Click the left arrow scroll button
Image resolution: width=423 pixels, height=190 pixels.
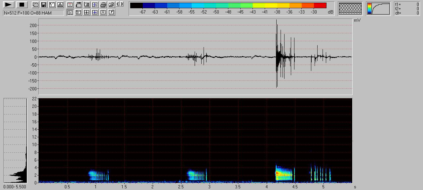click(x=118, y=4)
